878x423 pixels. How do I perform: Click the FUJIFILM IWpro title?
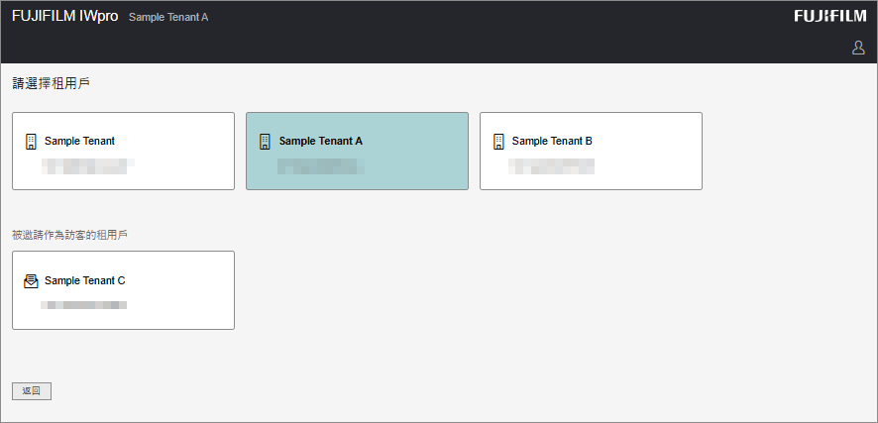(x=64, y=17)
